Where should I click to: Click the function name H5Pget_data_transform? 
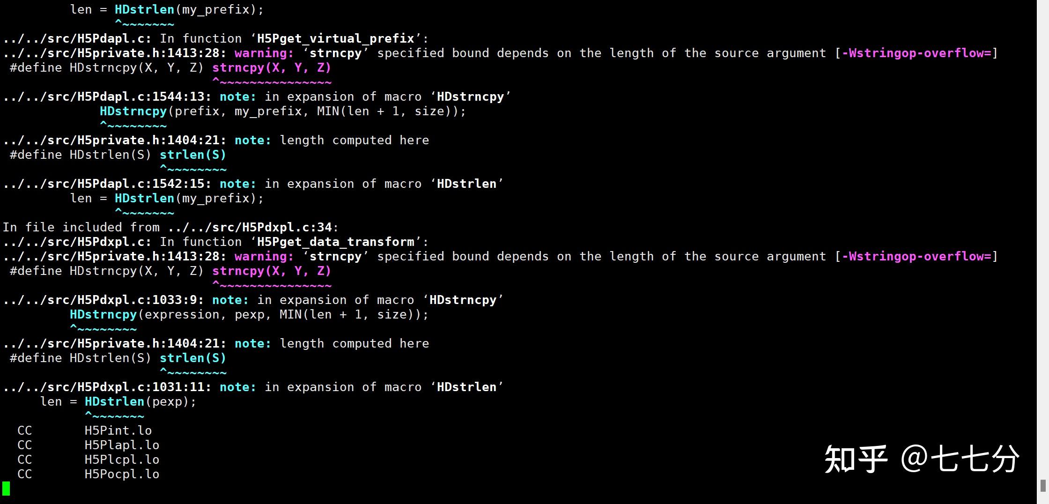click(x=335, y=242)
